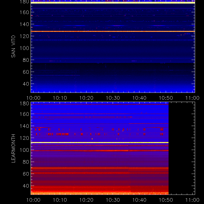The image size is (204, 204).
Task: Click the 10:20 time label under the LEARMONTH plot
Action: [x=86, y=200]
